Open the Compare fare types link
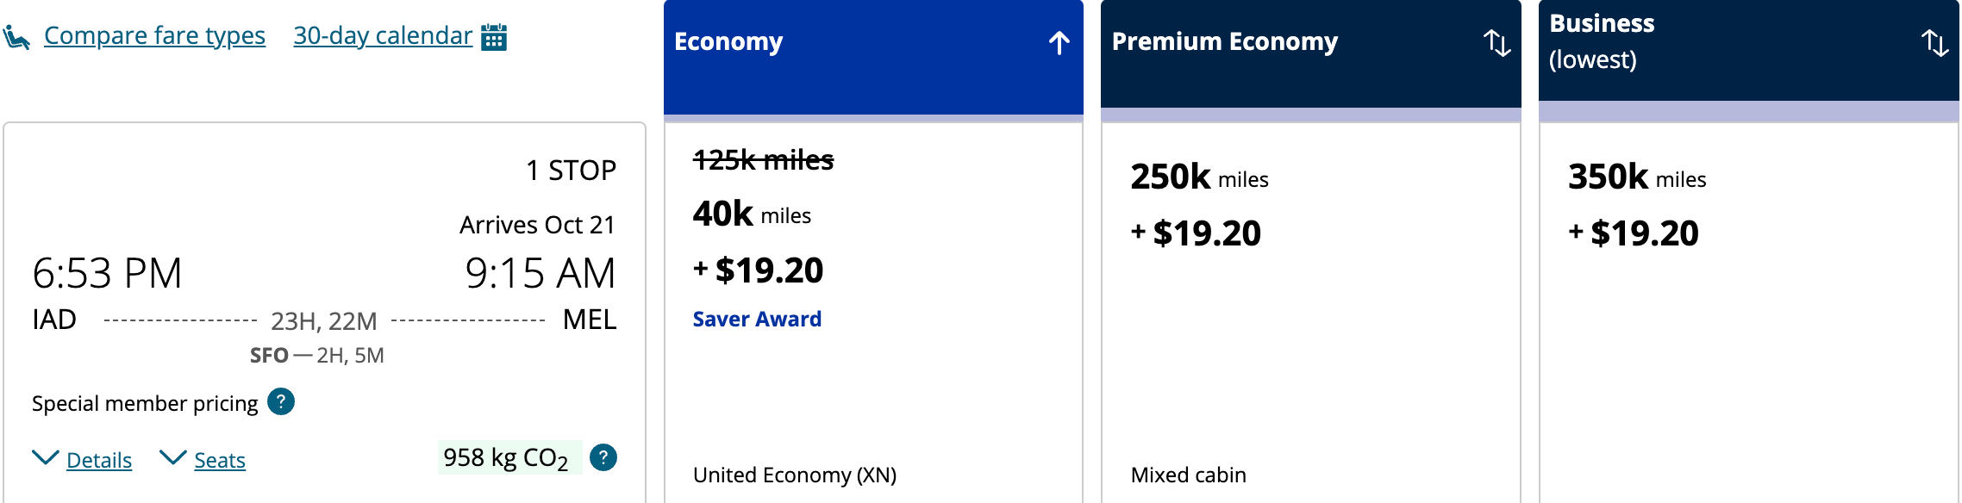The width and height of the screenshot is (1962, 503). [x=154, y=36]
